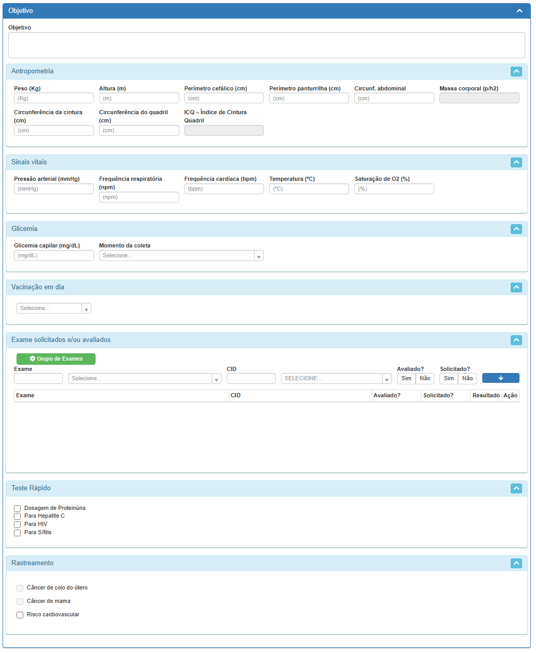Collapse the Objetivo panel with chevron icon

519,11
